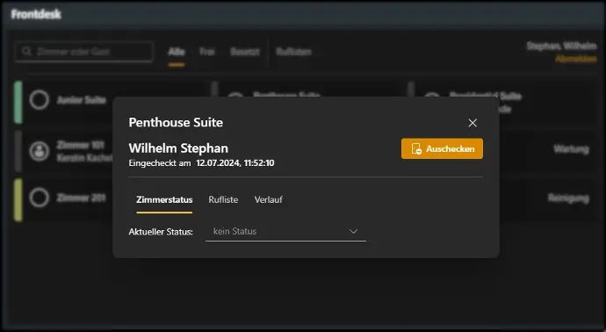Focus the Zimmer oder Gast search field
606x332 pixels.
click(83, 52)
